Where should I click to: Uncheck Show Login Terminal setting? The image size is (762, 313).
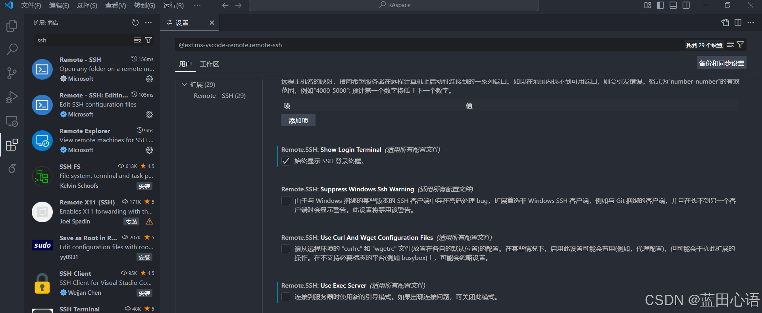coord(286,161)
